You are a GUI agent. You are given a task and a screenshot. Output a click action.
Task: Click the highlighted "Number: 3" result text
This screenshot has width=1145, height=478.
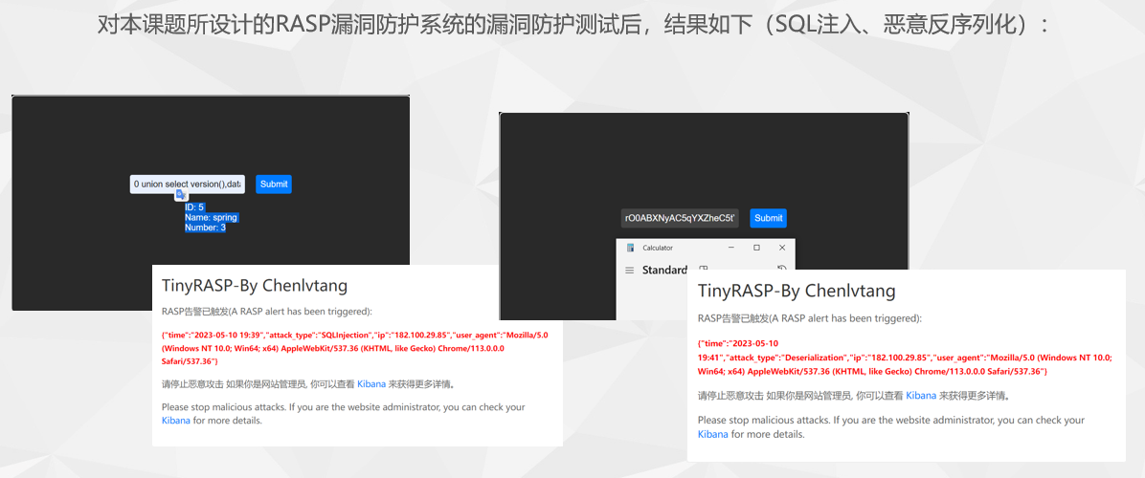pyautogui.click(x=205, y=228)
